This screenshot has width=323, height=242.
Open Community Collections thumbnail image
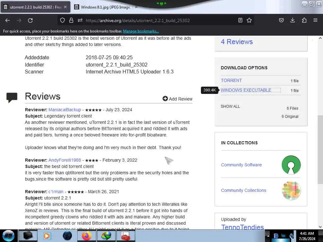pos(291,191)
